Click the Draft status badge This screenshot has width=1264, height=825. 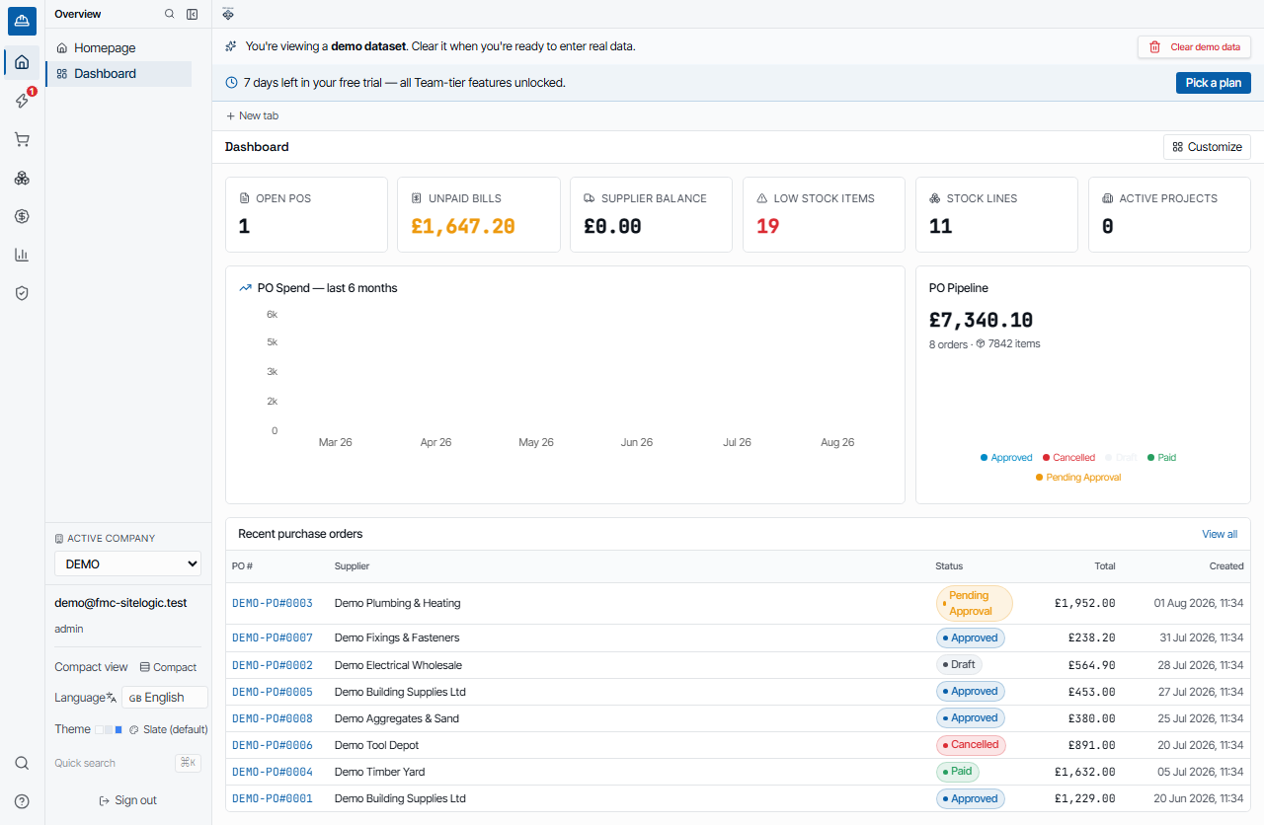tap(959, 665)
